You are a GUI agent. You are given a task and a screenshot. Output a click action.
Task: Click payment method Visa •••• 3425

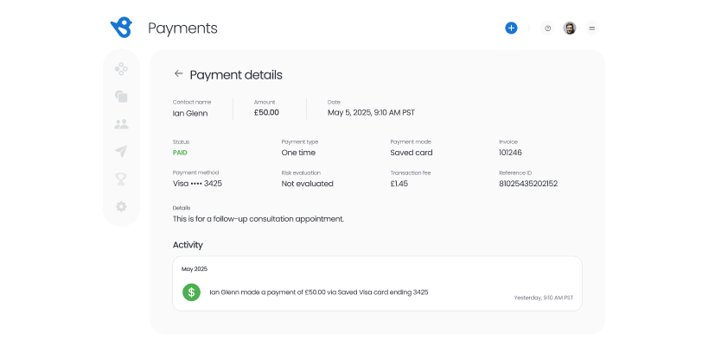[x=197, y=183]
